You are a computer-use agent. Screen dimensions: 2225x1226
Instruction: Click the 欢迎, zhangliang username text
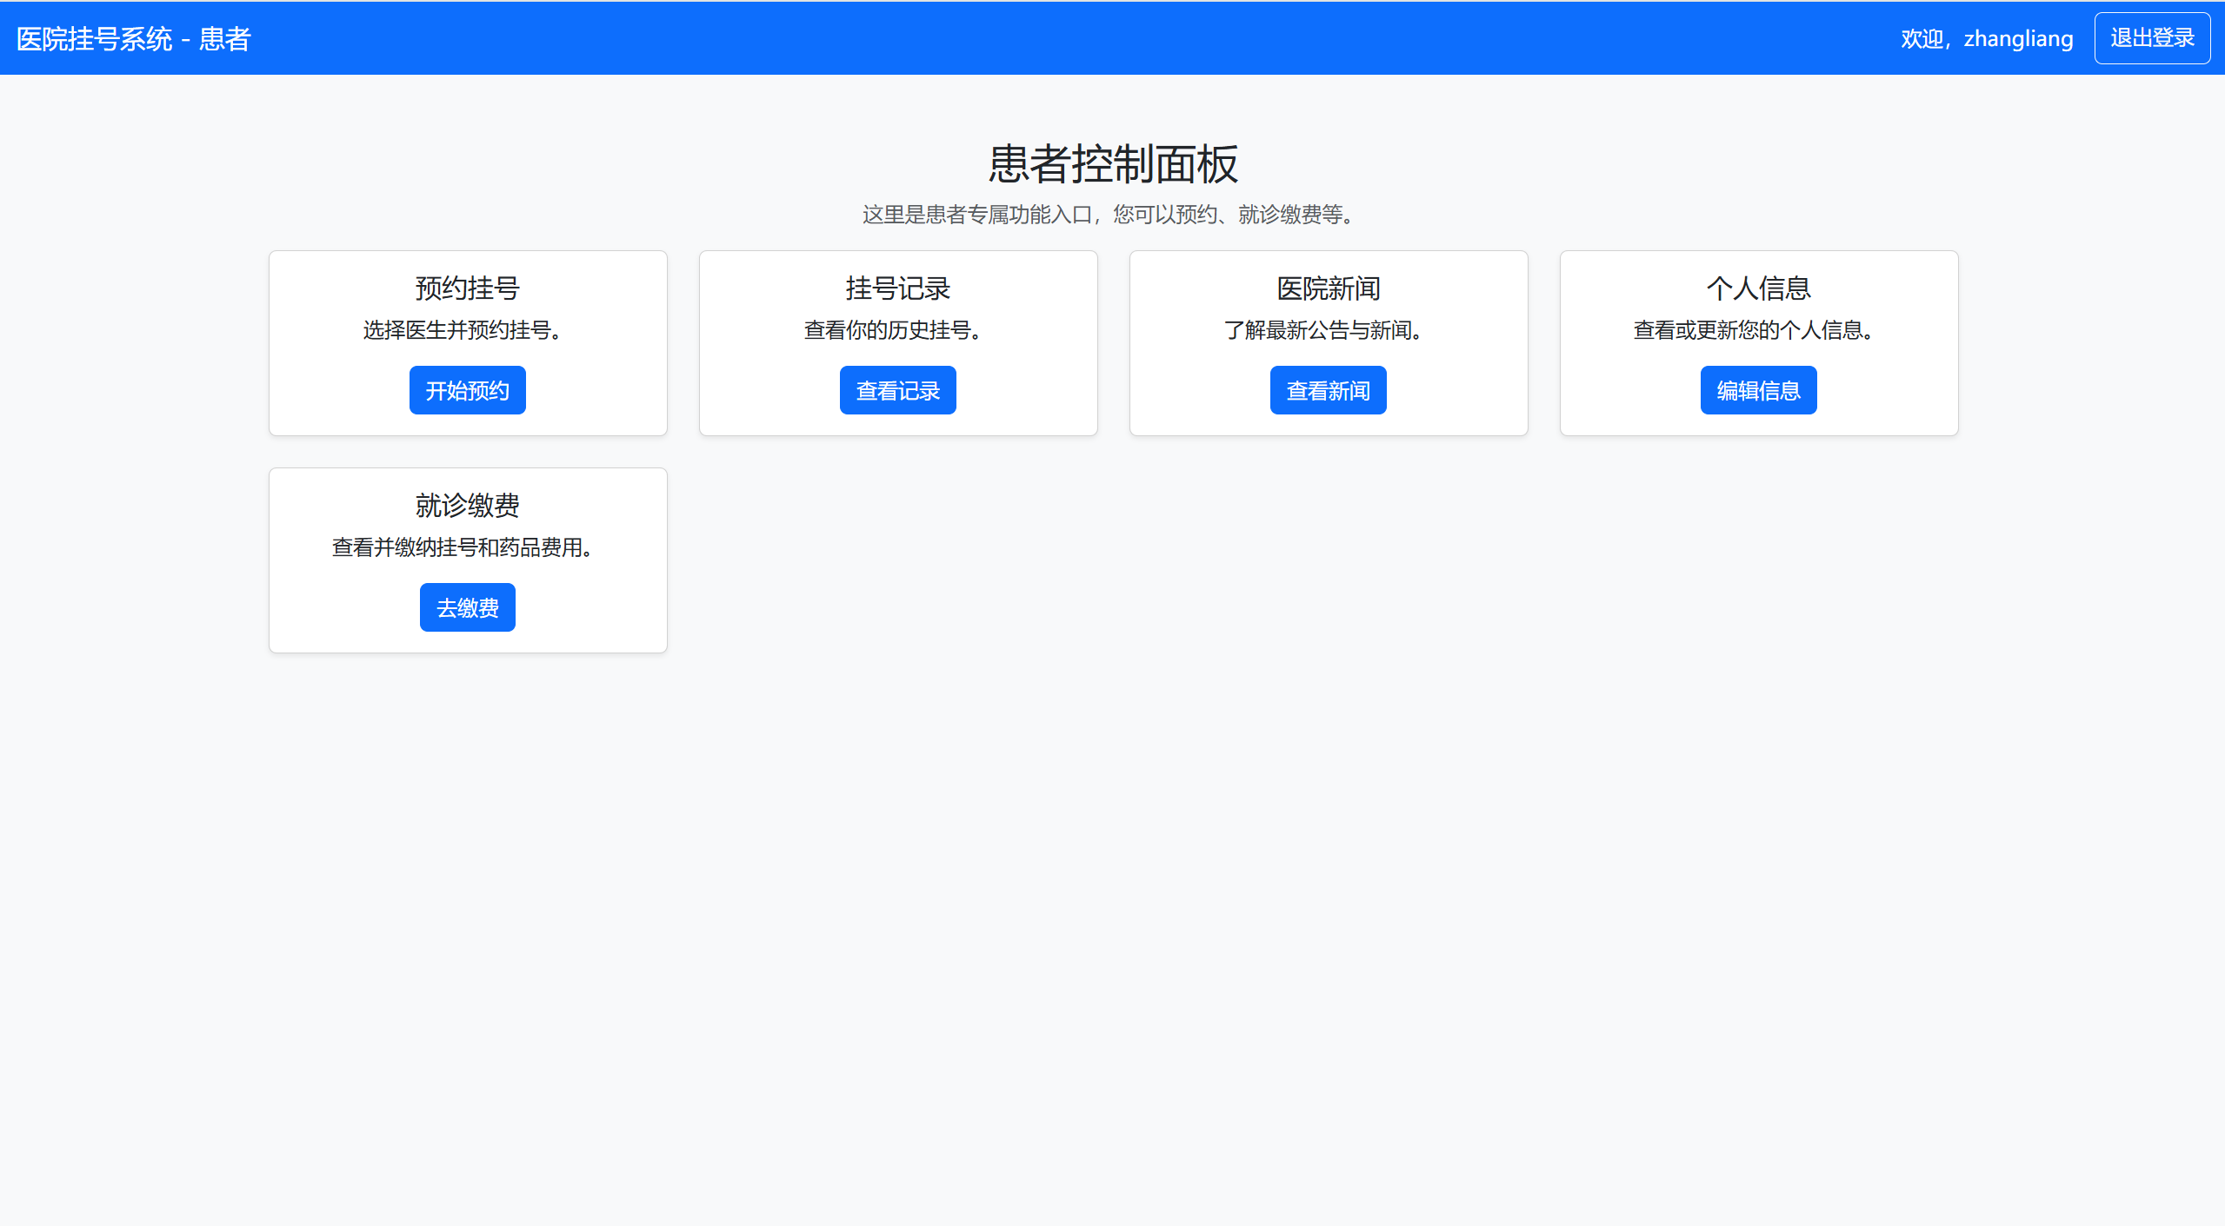1986,39
